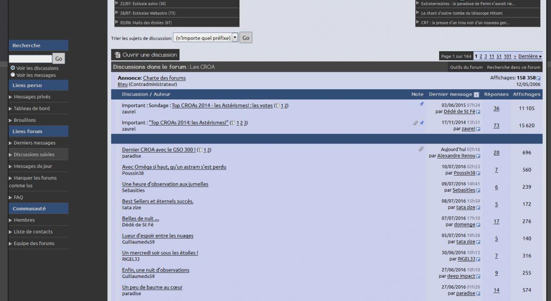Click next page arrow in pagination

[515, 56]
